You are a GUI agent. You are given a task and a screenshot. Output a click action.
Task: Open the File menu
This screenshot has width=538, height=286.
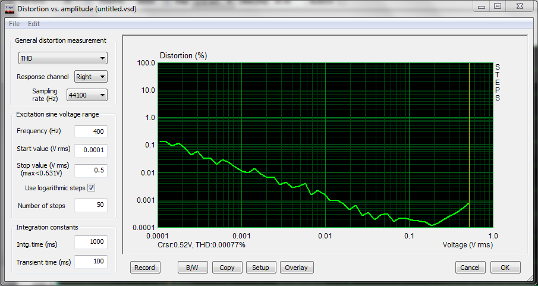click(x=14, y=24)
